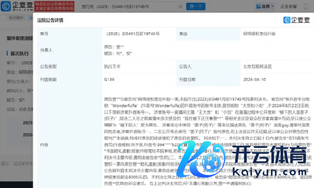Image resolution: width=314 pixels, height=188 pixels.
Task: Select the 案号 label in the dialog table
Action: (44, 34)
